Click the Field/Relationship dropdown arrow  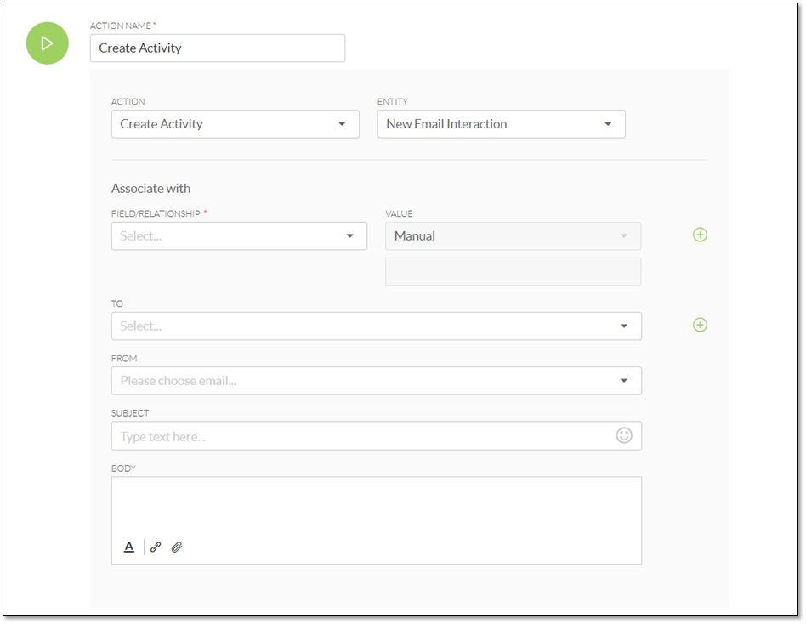(350, 236)
